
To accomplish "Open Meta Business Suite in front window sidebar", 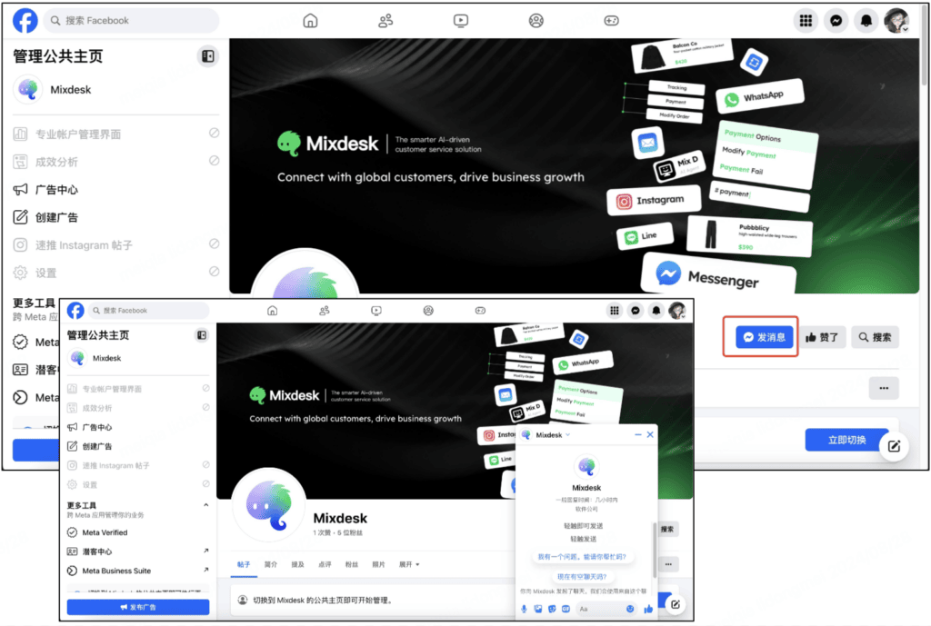I will 138,571.
